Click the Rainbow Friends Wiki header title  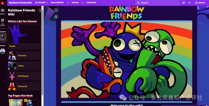20,3
